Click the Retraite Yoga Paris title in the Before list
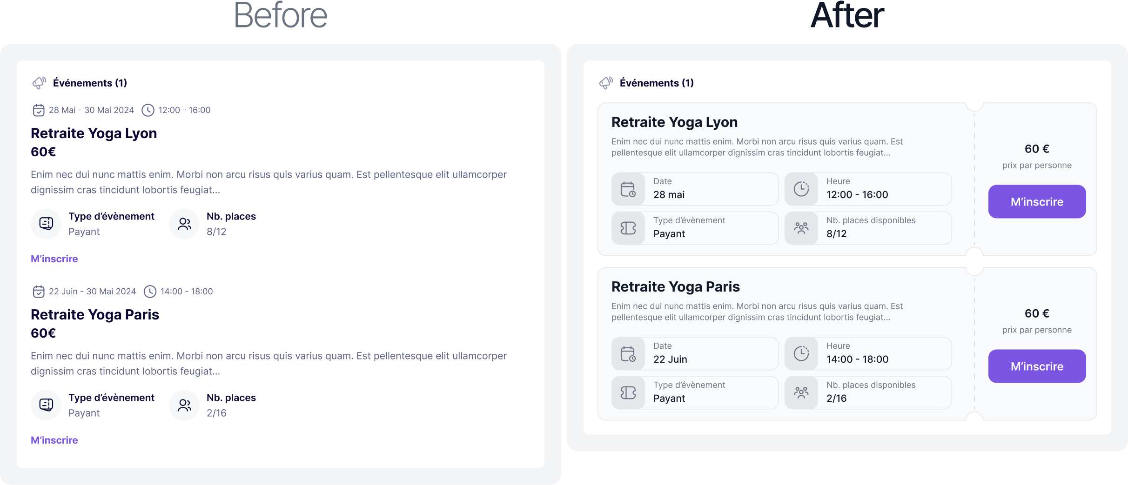Image resolution: width=1128 pixels, height=485 pixels. click(x=95, y=315)
